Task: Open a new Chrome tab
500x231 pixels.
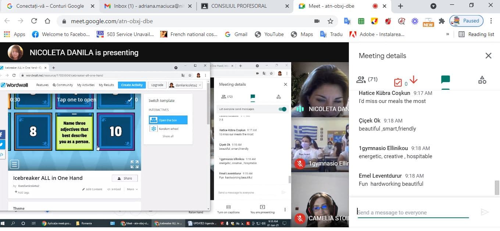Action: tap(400, 6)
